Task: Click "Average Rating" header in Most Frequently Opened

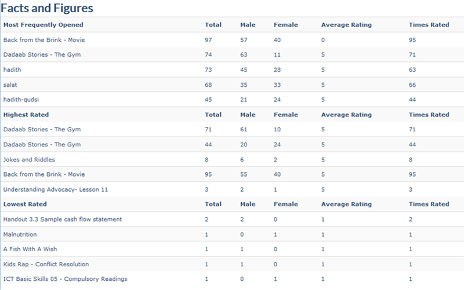Action: tap(346, 25)
